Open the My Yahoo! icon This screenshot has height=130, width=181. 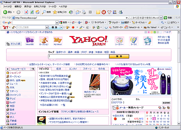tap(58, 41)
